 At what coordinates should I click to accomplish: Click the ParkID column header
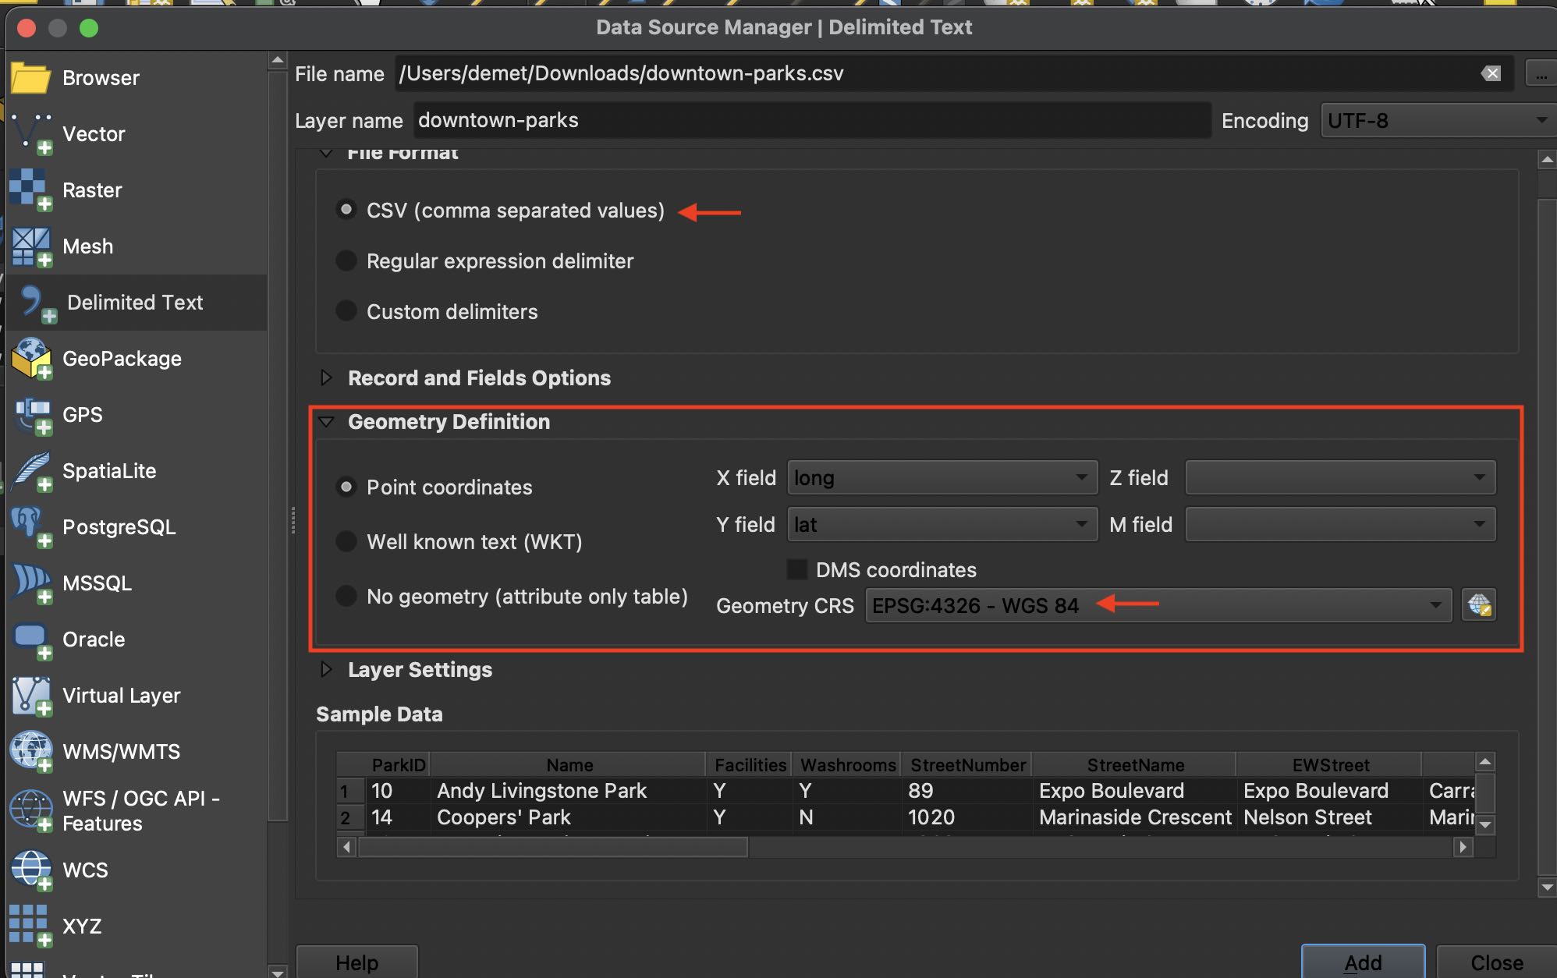point(399,765)
